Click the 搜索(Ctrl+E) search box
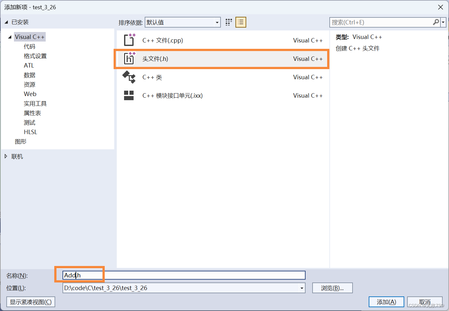The height and width of the screenshot is (311, 449). 381,22
